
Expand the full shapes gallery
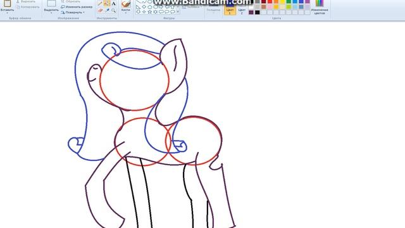tap(178, 11)
